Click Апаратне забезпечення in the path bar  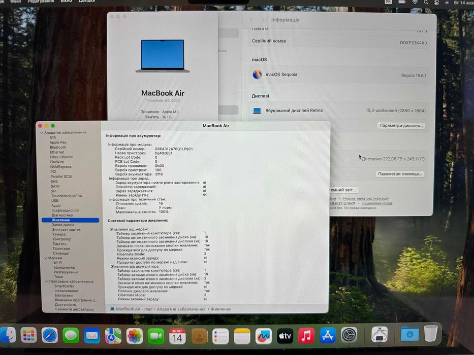181,309
